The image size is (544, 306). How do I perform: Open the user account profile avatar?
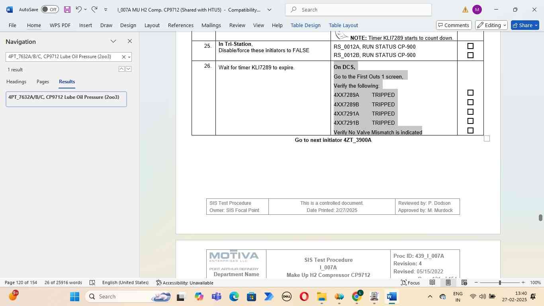(477, 10)
